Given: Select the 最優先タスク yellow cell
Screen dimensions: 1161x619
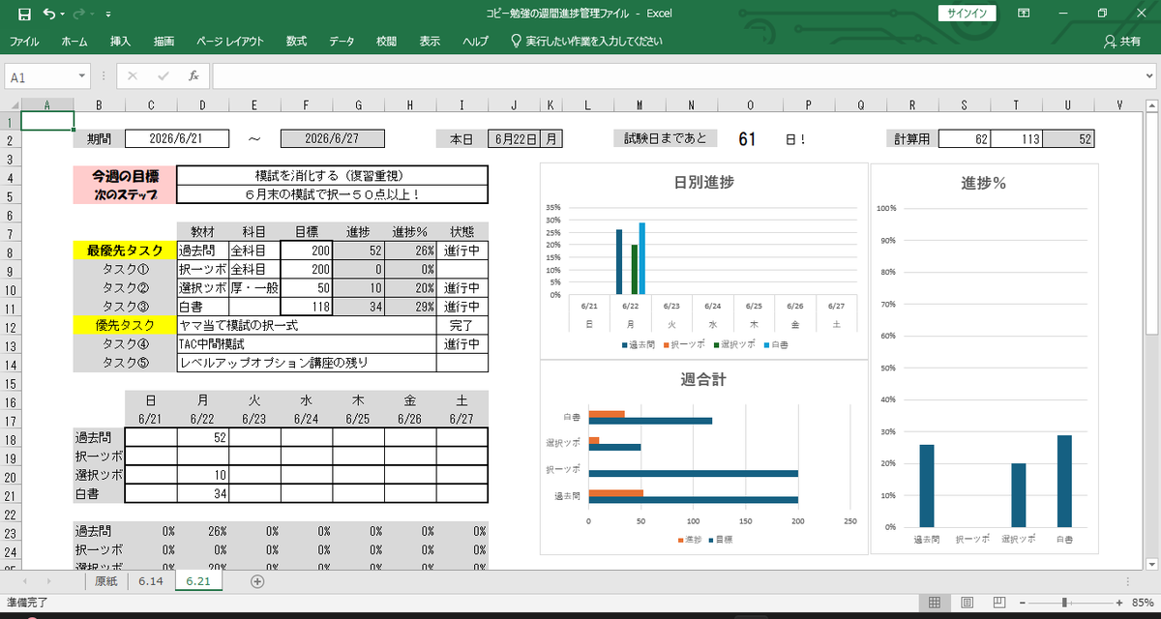Looking at the screenshot, I should coord(125,251).
